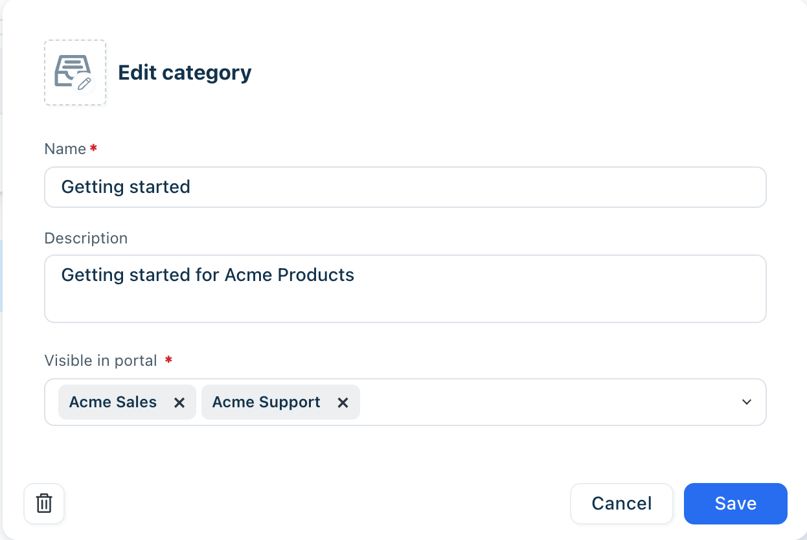Screen dimensions: 807x540
Task: Place cursor on word Products in description
Action: [315, 275]
